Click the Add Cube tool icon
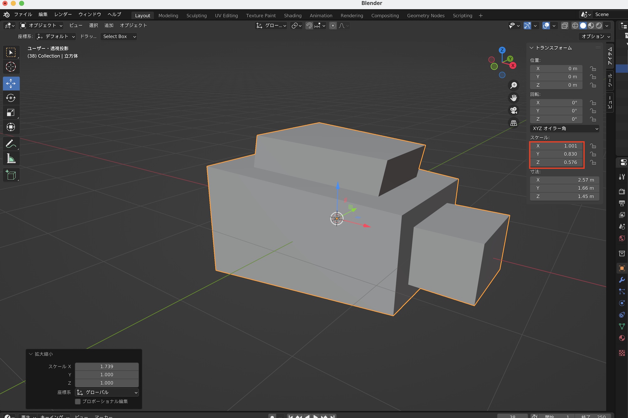 click(x=11, y=175)
